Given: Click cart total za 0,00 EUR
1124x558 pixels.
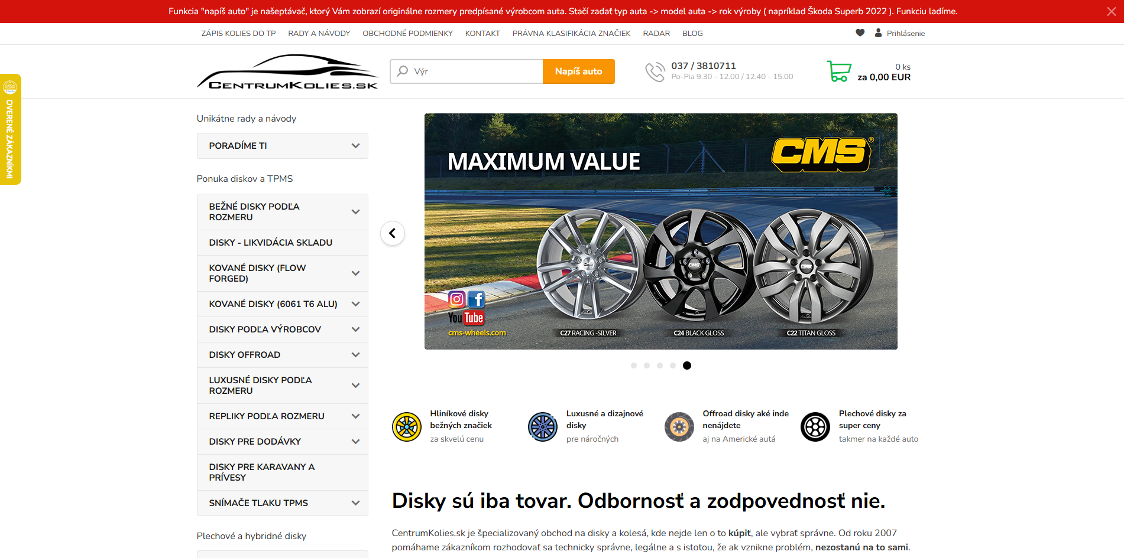Looking at the screenshot, I should (x=884, y=77).
